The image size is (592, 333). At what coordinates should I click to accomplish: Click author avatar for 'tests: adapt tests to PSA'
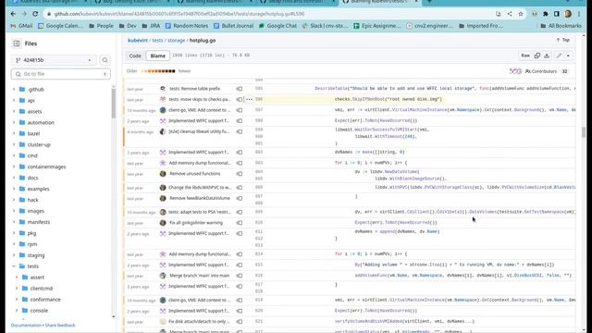[163, 212]
